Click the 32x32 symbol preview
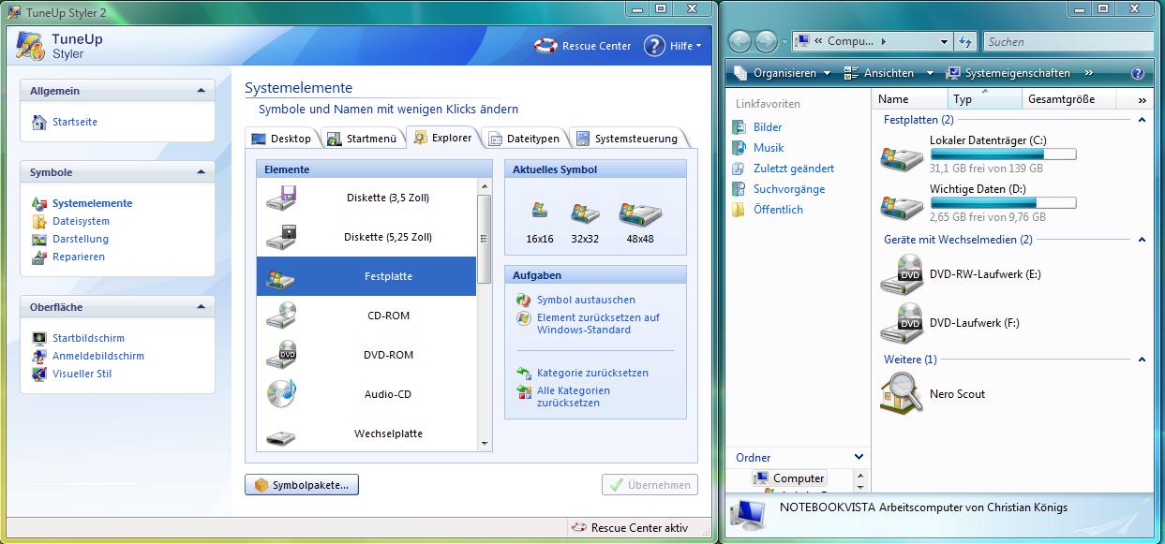The image size is (1165, 544). click(585, 213)
